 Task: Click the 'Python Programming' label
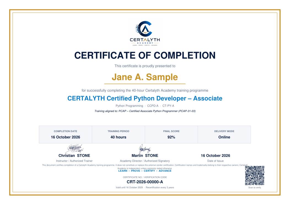129,106
